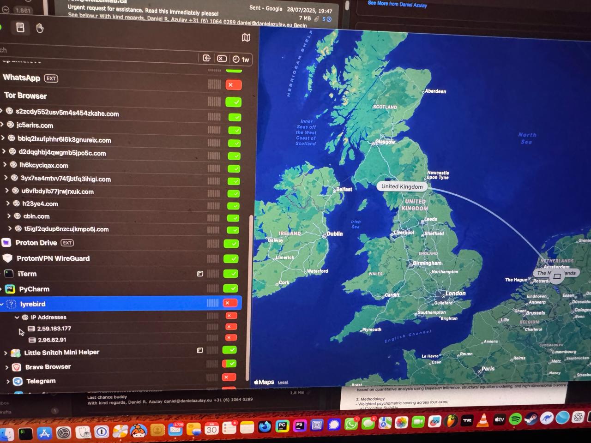Toggle Tor Browser green allow switch

point(233,102)
